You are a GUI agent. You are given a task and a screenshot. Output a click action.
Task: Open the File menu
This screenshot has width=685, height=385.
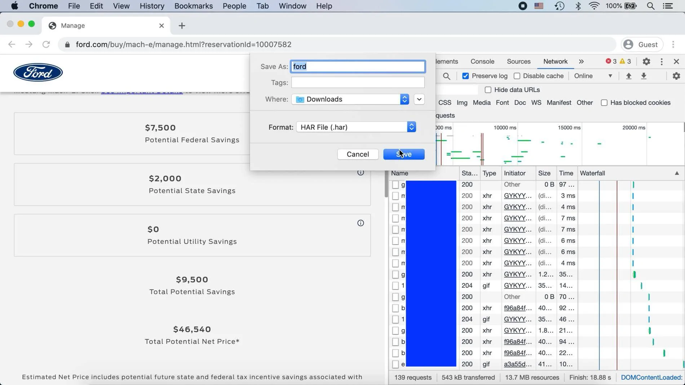(74, 6)
